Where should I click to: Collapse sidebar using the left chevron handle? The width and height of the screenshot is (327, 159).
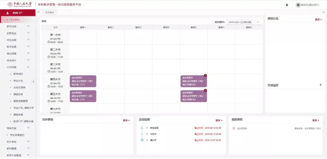pos(33,81)
